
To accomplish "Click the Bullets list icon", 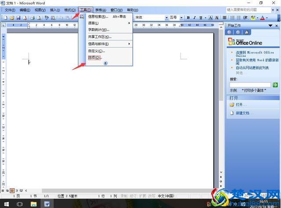I will coord(239,18).
